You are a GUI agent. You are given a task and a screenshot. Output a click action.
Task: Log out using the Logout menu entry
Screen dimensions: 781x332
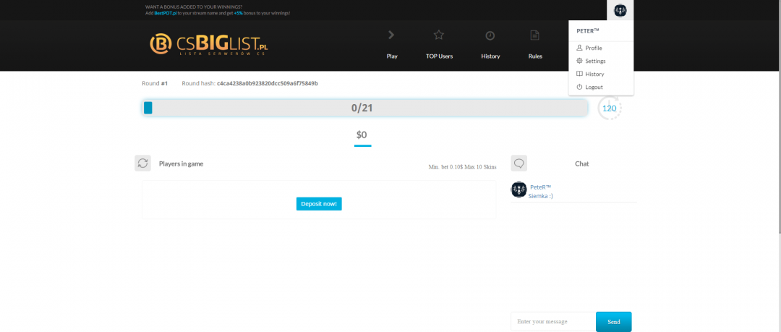click(x=593, y=87)
